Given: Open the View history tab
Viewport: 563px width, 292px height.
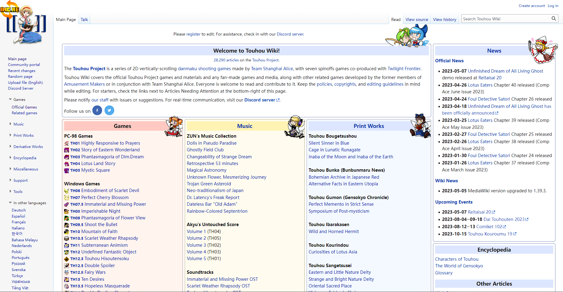Looking at the screenshot, I should pyautogui.click(x=445, y=19).
